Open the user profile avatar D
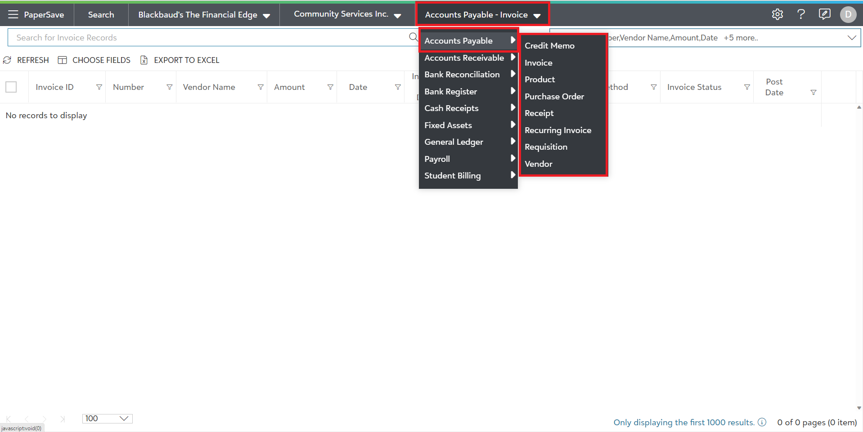This screenshot has width=863, height=432. pyautogui.click(x=848, y=14)
